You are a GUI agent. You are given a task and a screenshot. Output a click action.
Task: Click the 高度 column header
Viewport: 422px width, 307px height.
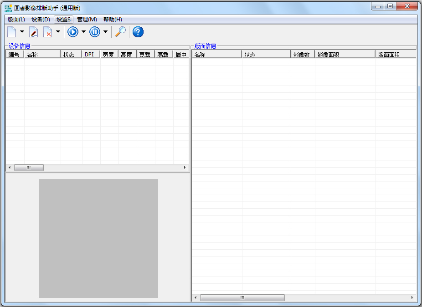coord(128,55)
